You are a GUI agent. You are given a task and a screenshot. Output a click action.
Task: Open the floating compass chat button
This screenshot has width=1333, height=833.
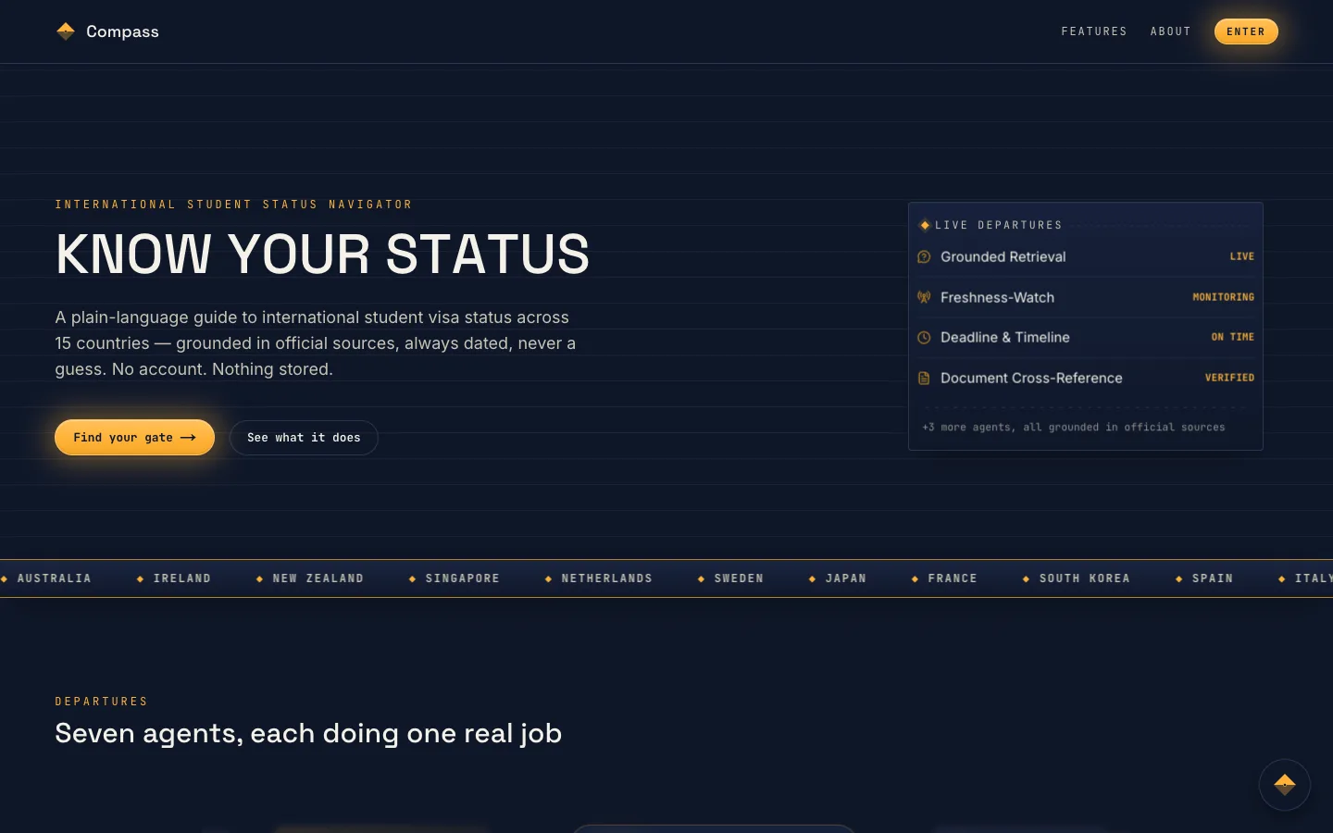coord(1284,785)
